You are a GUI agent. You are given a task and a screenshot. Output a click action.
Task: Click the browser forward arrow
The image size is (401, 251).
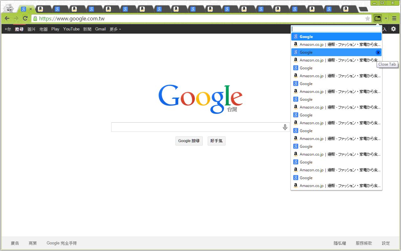coord(16,19)
